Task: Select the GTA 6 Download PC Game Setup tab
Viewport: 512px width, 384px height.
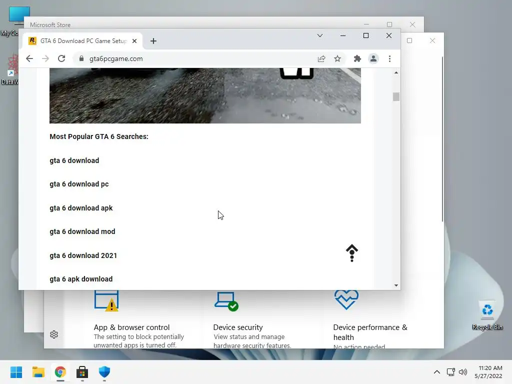Action: coord(82,41)
